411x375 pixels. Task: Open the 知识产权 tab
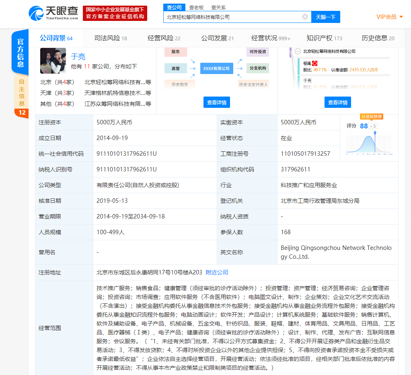325,38
